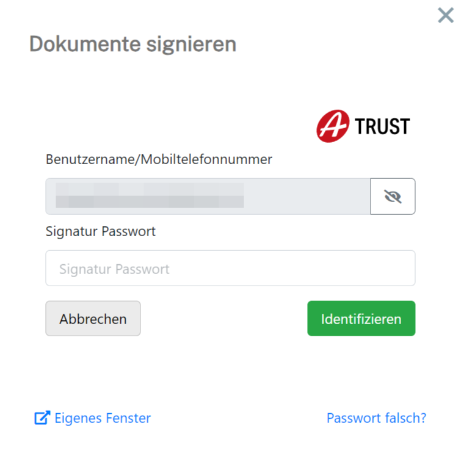Click the Benutzername/Mobiltelefonnummer label
This screenshot has width=464, height=462.
point(159,159)
